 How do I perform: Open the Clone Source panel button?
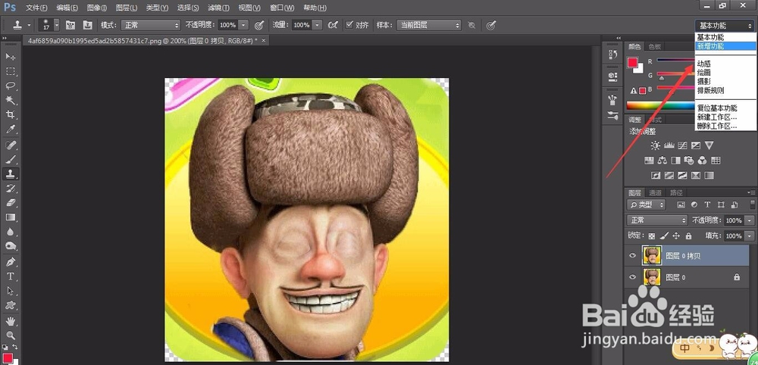(87, 25)
